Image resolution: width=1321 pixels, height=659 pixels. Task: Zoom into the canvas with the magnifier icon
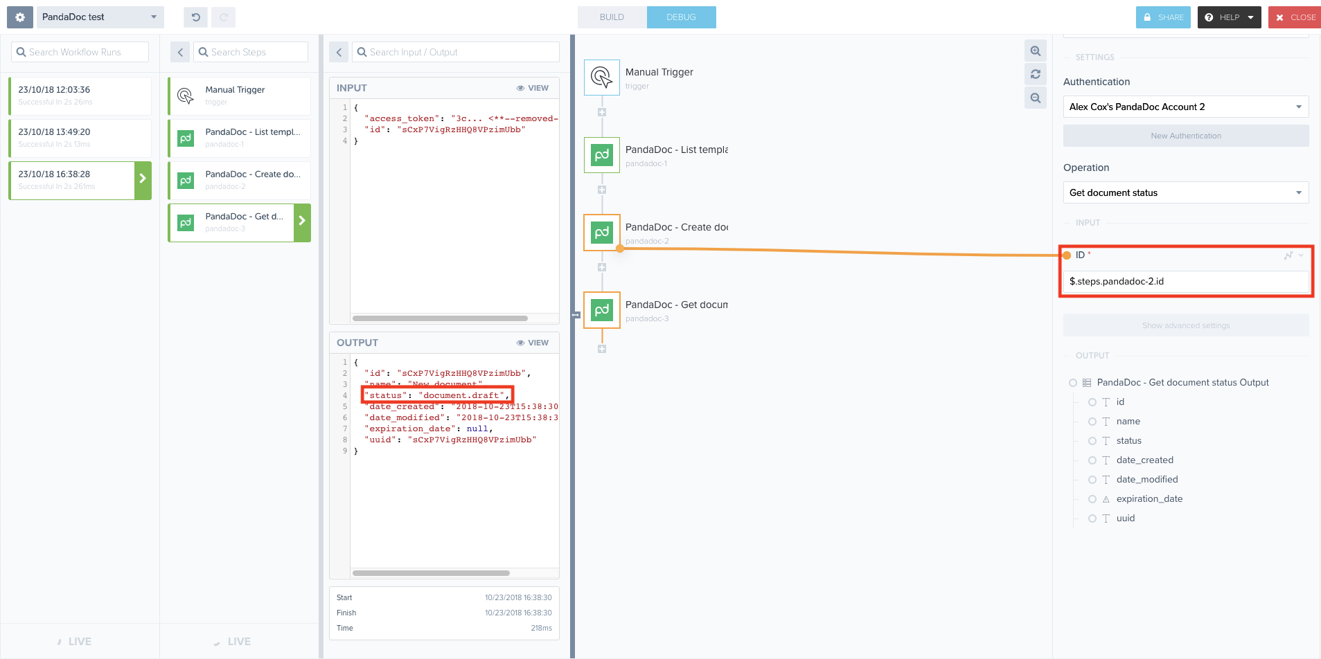click(1035, 51)
